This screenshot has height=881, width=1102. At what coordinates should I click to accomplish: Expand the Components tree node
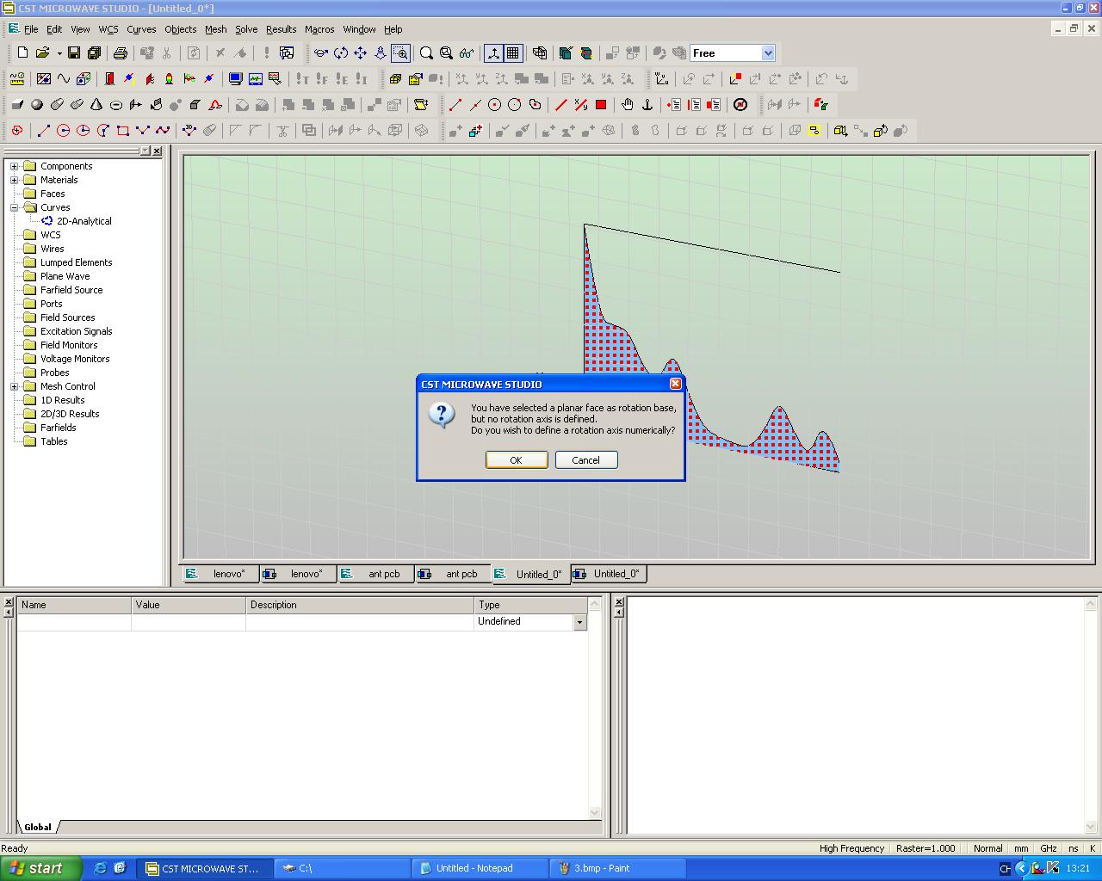point(14,166)
